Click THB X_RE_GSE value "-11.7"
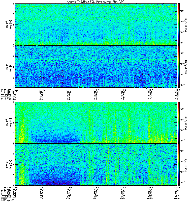This screenshot has width=189, height=202. point(177,90)
